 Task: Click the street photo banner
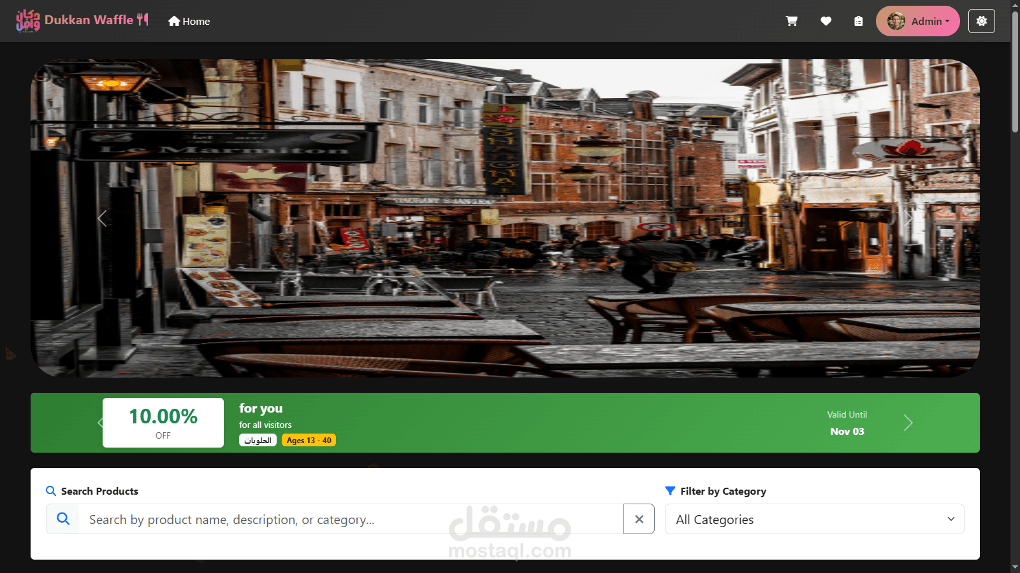tap(505, 218)
